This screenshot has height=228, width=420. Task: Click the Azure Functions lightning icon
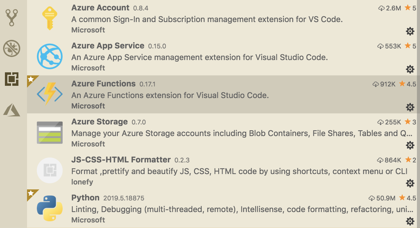point(50,94)
